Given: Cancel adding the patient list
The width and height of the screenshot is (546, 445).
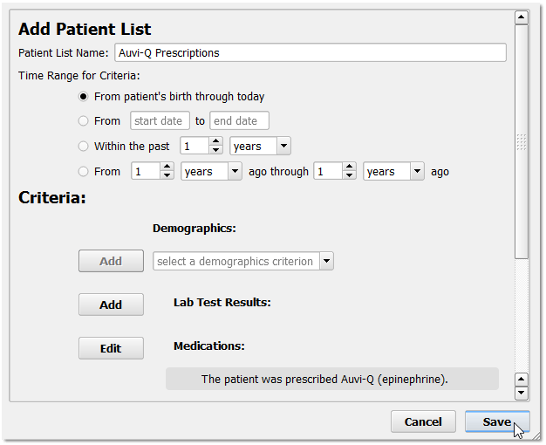Looking at the screenshot, I should pos(423,421).
